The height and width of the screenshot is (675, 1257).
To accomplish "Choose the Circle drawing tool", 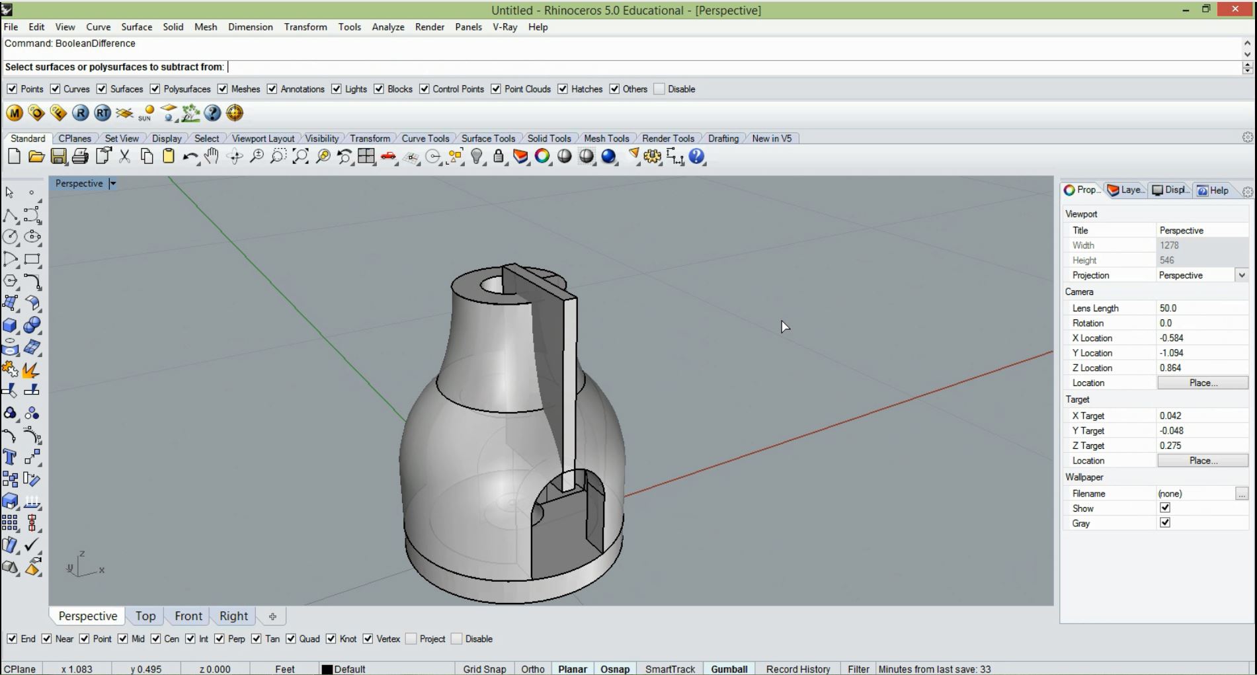I will pos(10,237).
